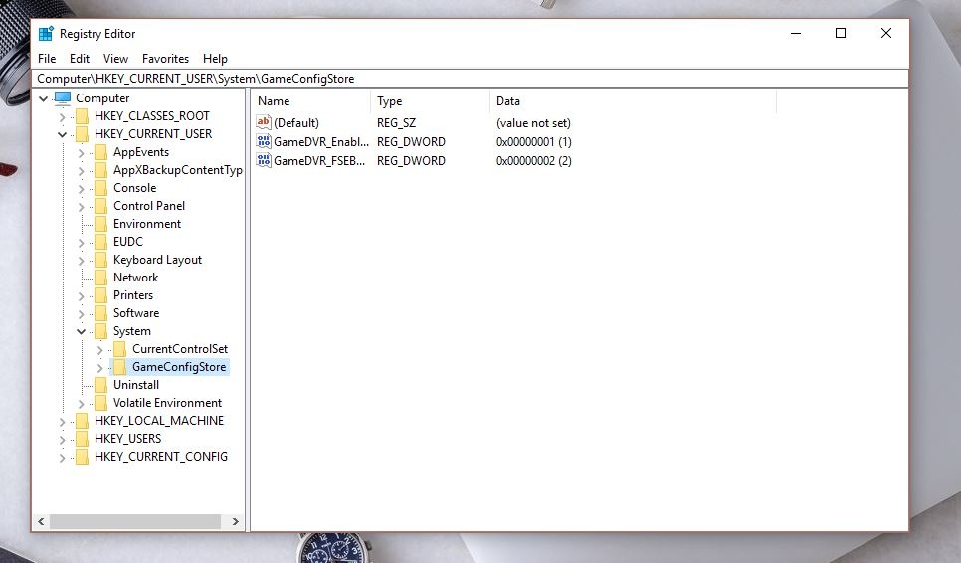Click the Uninstall folder icon
This screenshot has height=563, width=961.
click(100, 385)
